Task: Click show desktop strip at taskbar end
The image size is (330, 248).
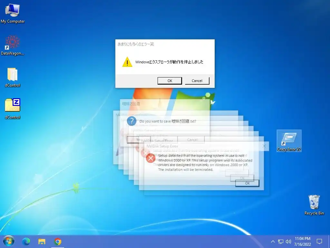Action: click(329, 242)
